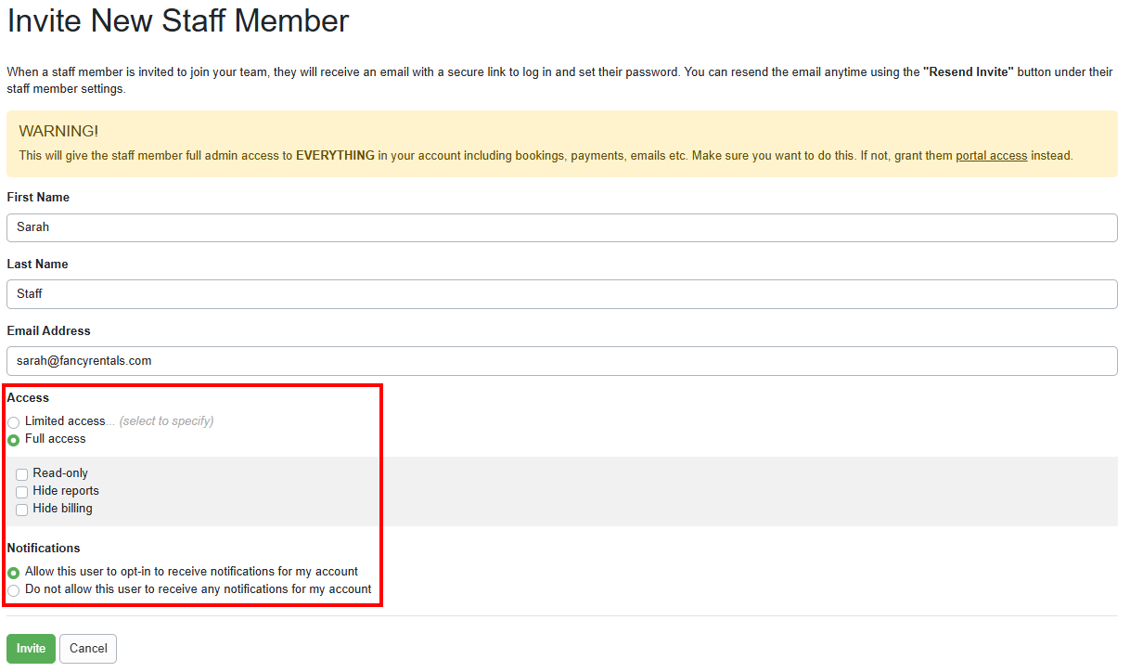This screenshot has width=1130, height=672.
Task: Select the Full access option
Action: [x=14, y=439]
